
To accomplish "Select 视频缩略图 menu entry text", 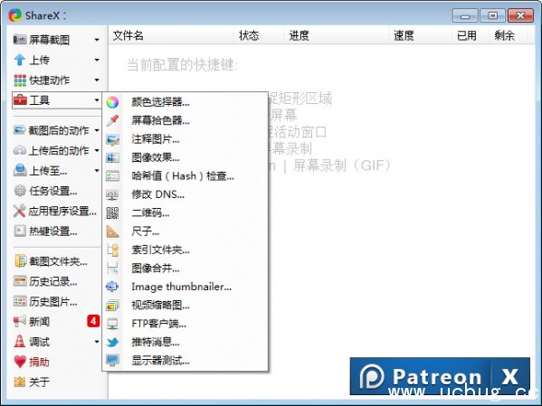I will [x=160, y=306].
